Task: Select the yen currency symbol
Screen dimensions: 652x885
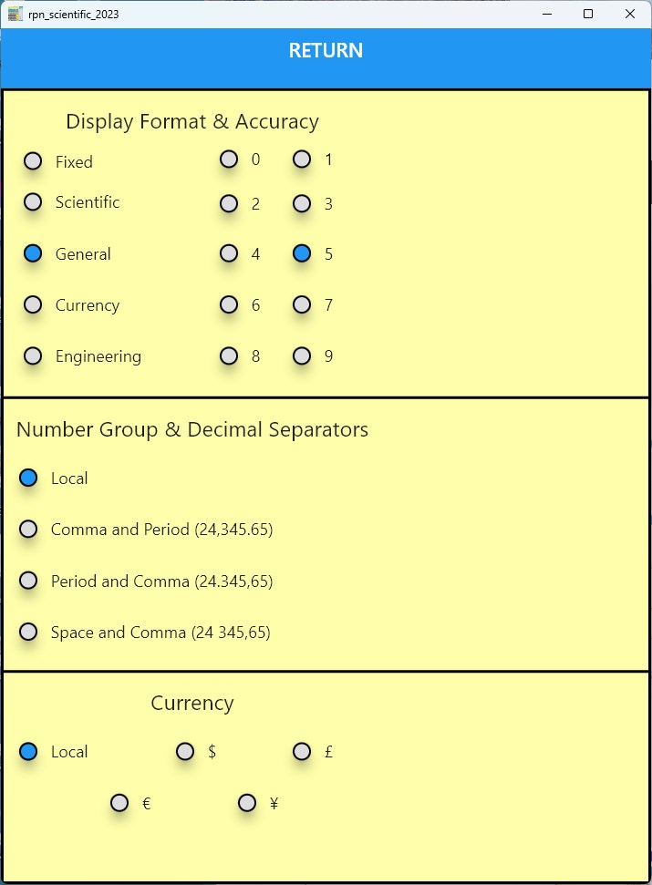Action: pyautogui.click(x=247, y=803)
